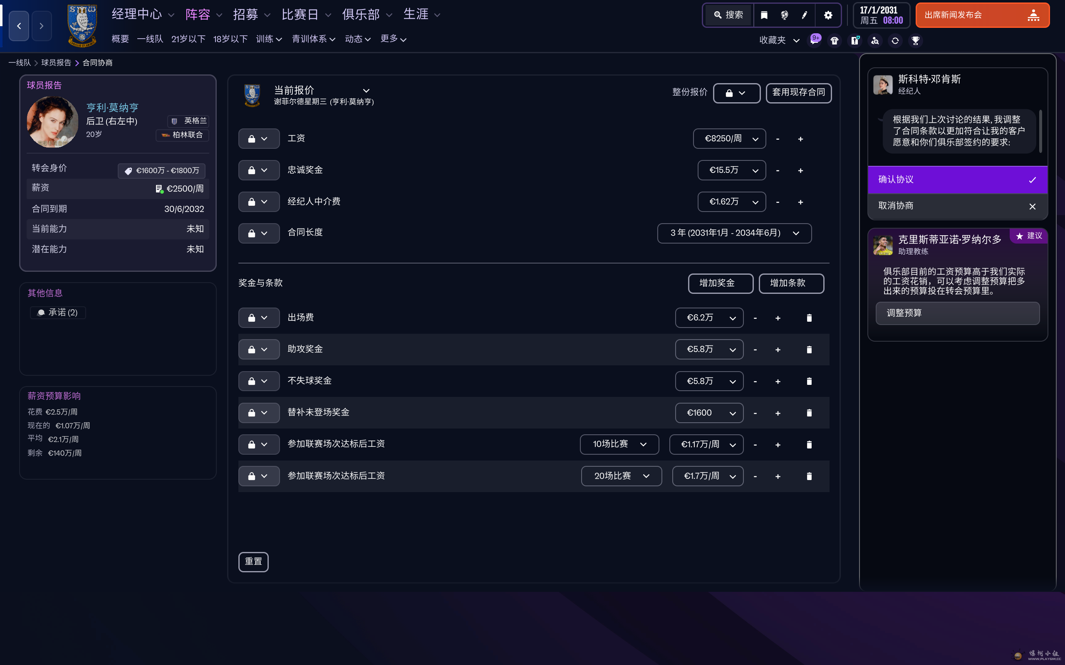
Task: Open the 合同长度 duration dropdown
Action: 734,233
